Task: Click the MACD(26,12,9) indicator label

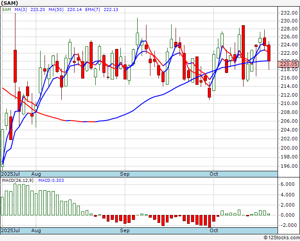Action: click(x=18, y=181)
